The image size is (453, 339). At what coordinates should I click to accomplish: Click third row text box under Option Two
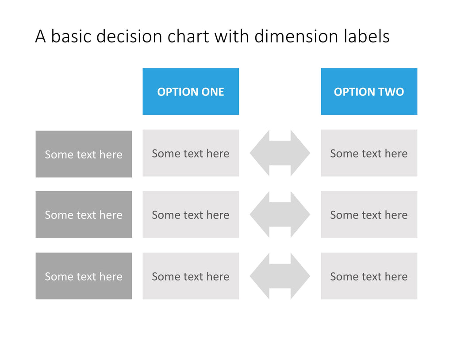click(369, 276)
